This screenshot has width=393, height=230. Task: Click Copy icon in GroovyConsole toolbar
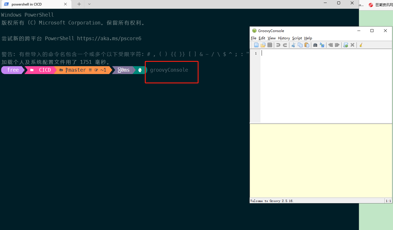pos(300,45)
